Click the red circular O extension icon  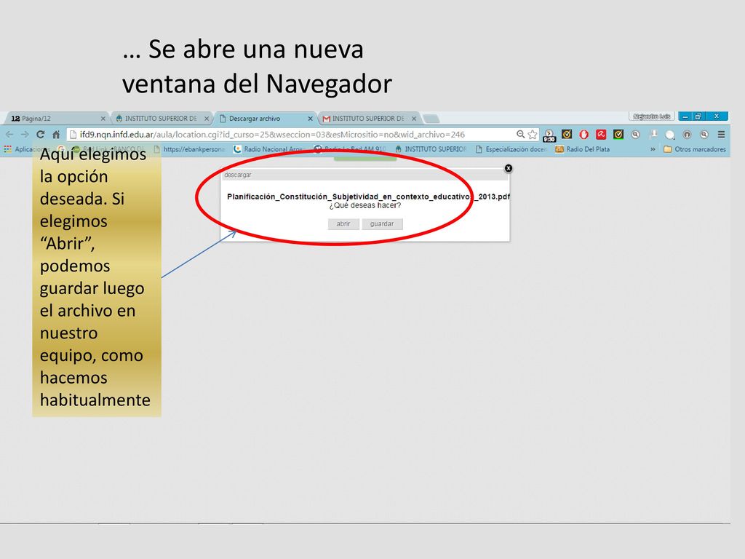tap(584, 135)
